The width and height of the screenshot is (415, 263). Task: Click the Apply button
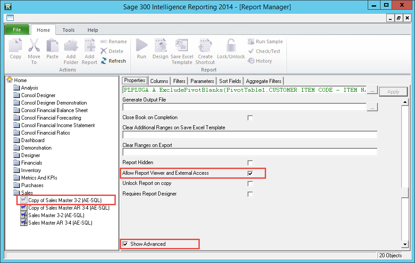click(393, 92)
